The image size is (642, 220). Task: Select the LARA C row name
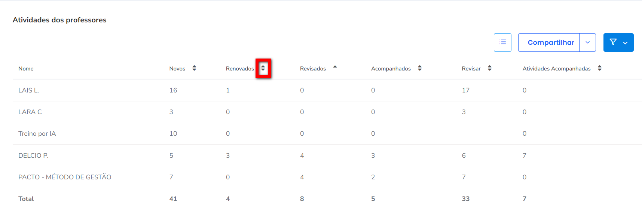(x=30, y=112)
